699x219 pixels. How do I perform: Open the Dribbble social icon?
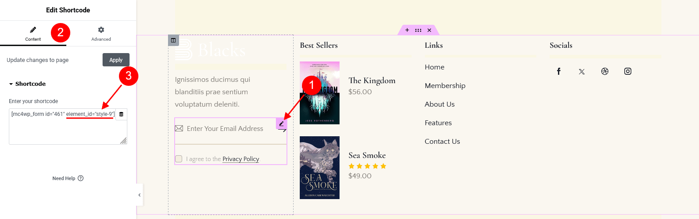point(605,71)
